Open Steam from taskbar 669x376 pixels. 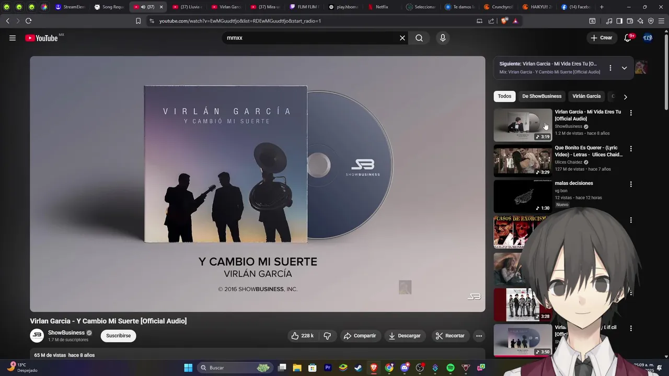(358, 368)
